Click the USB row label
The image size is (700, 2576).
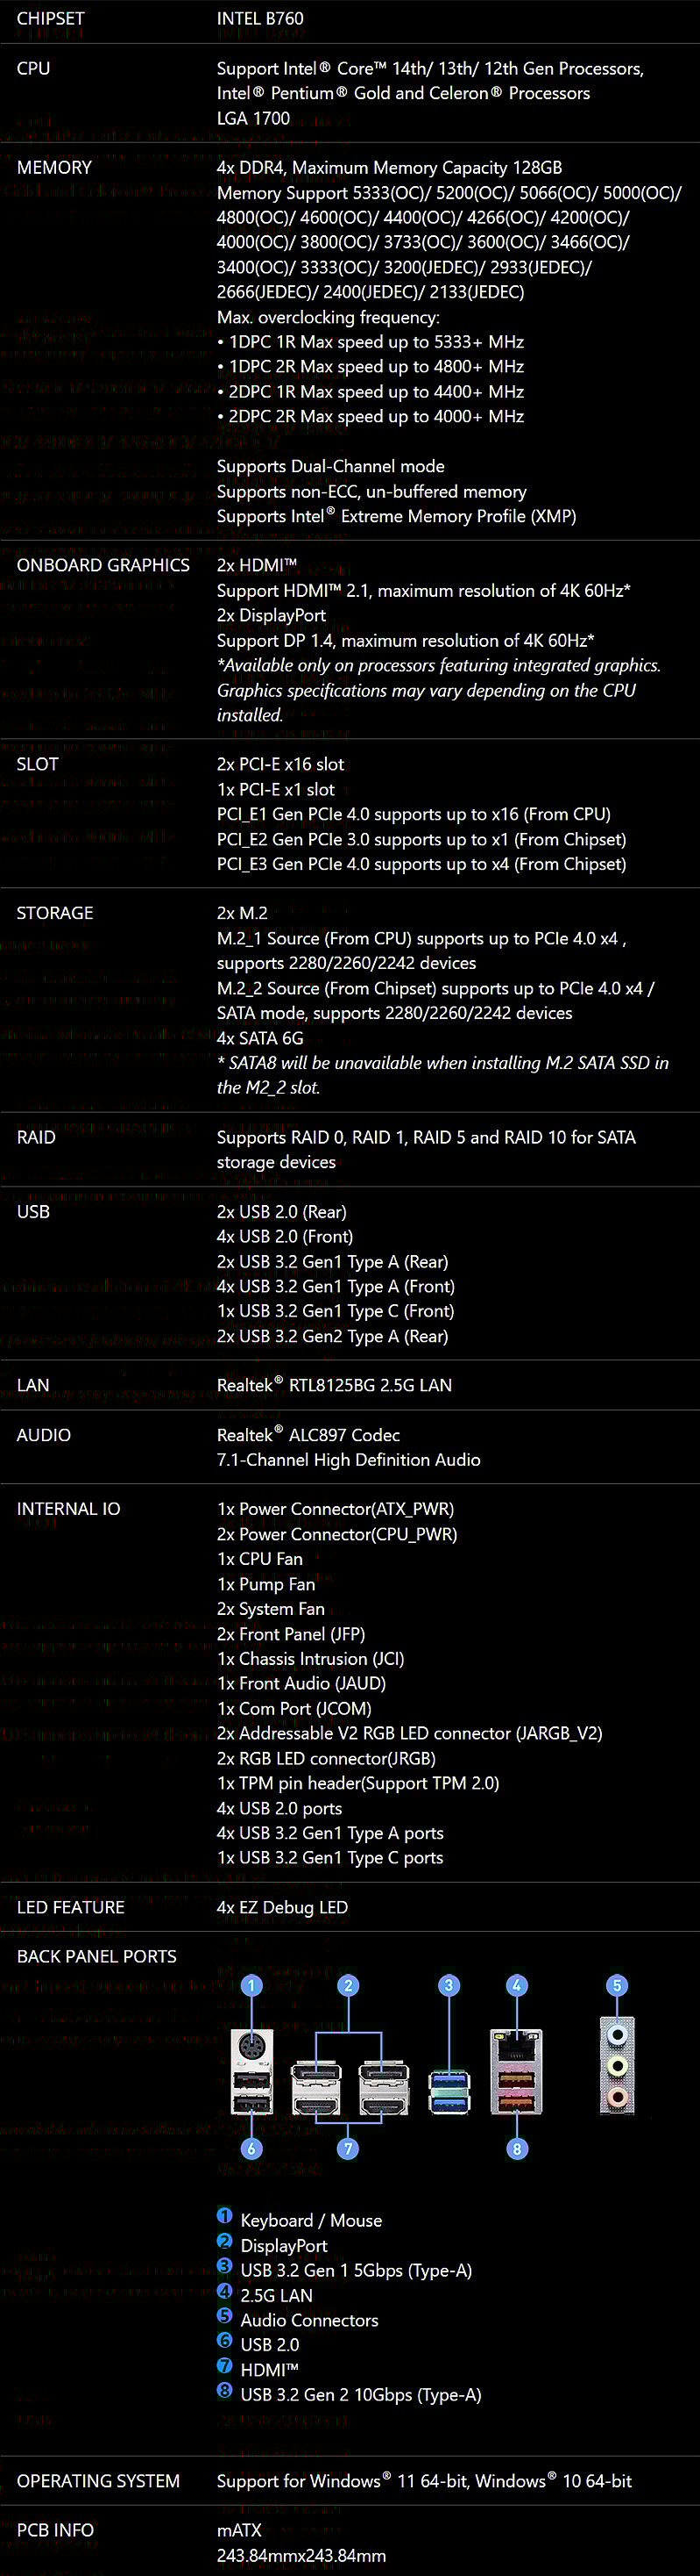[x=33, y=1212]
